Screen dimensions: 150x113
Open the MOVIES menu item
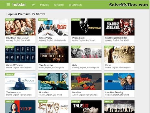point(44,5)
